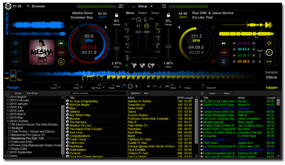
Task: Toggle left channel headphone cue
Action: tap(138, 26)
